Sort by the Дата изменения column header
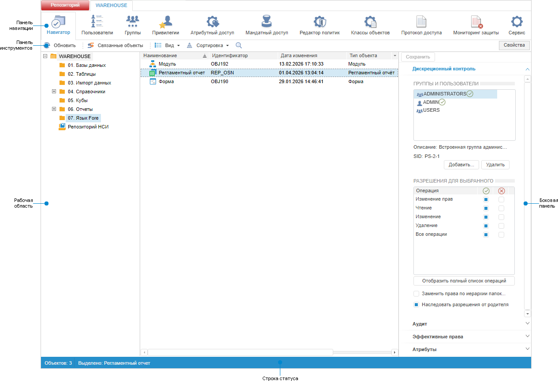Viewport: 558px width, 381px height. tap(312, 56)
